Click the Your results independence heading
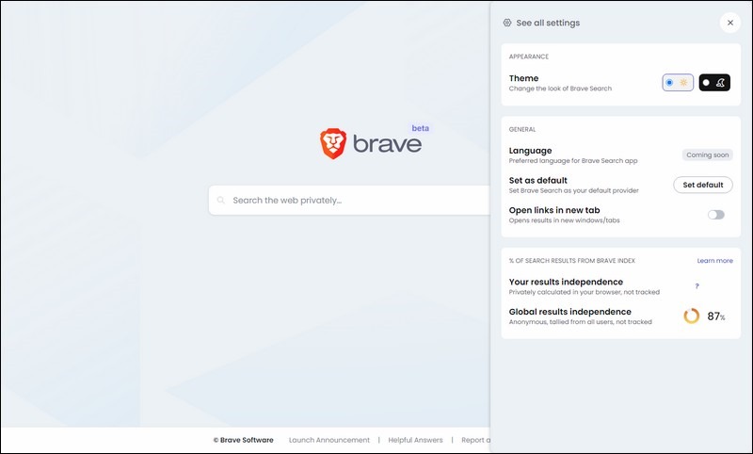 point(566,282)
